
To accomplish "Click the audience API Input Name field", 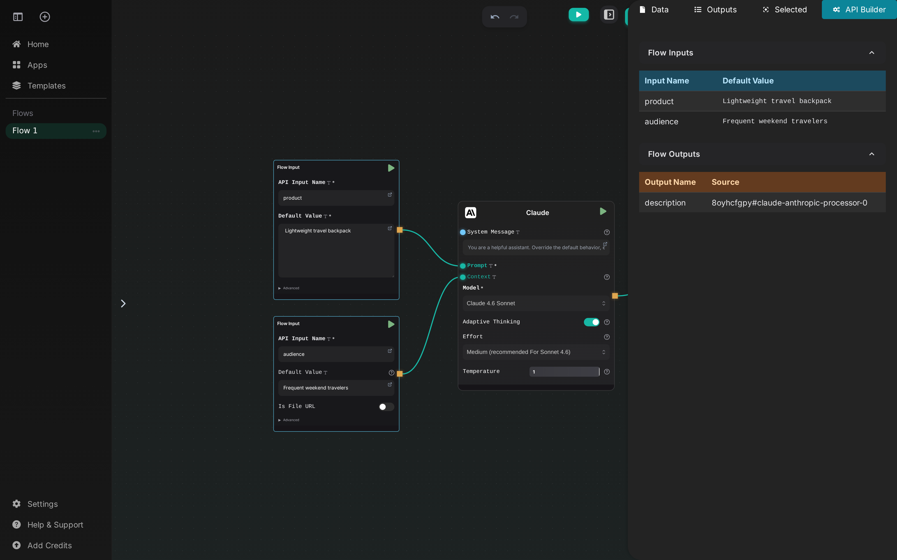I will point(336,354).
